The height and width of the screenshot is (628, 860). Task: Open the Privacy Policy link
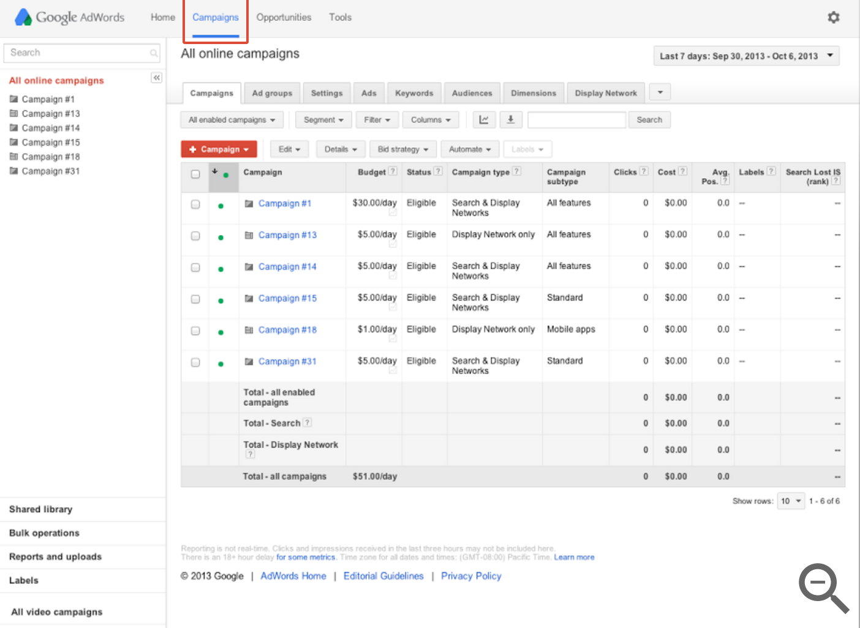tap(471, 576)
